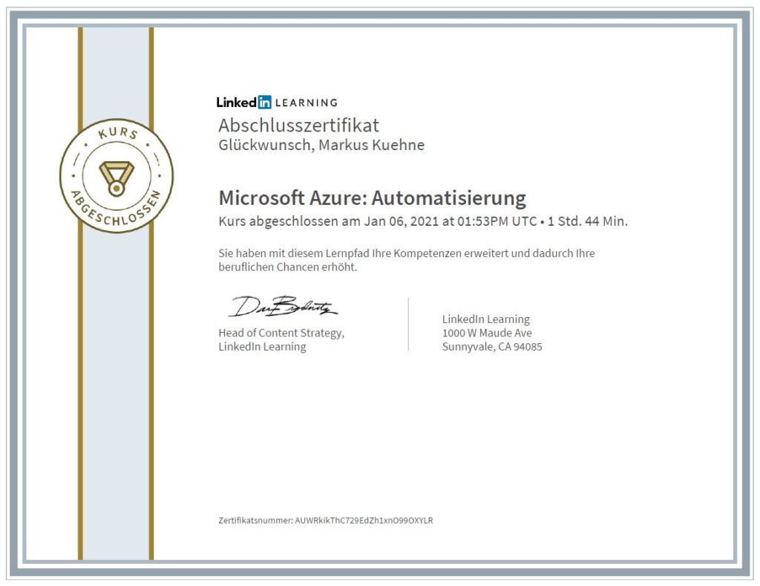Click the Lernpfad description paragraph

[406, 260]
